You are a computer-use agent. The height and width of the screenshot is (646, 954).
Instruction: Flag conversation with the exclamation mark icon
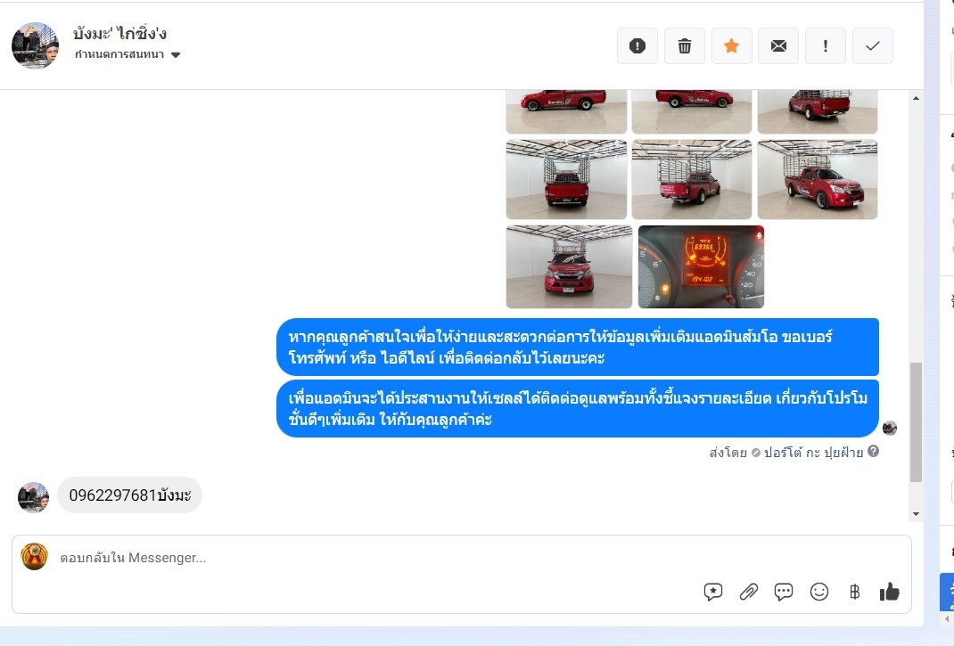825,45
